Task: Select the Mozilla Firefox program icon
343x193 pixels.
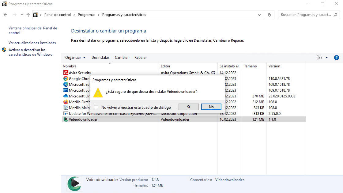Action: click(x=66, y=102)
